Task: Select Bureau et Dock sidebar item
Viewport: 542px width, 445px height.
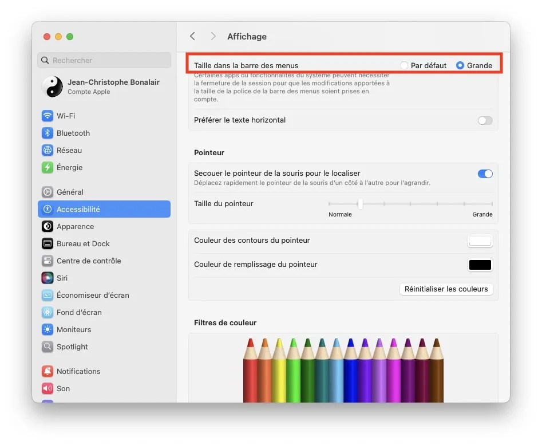Action: [x=83, y=243]
